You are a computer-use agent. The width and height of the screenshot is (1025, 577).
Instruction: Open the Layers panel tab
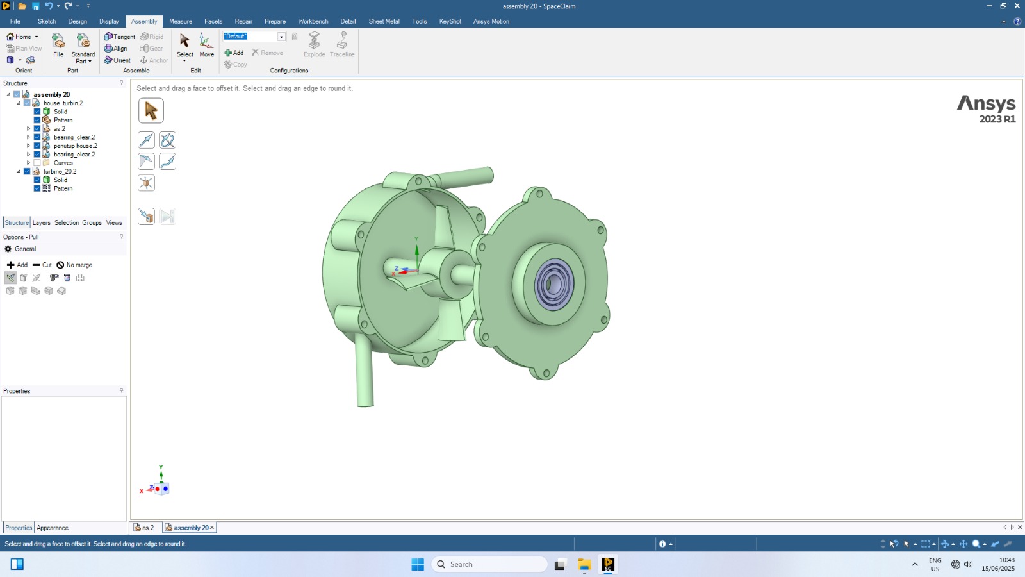pos(42,223)
